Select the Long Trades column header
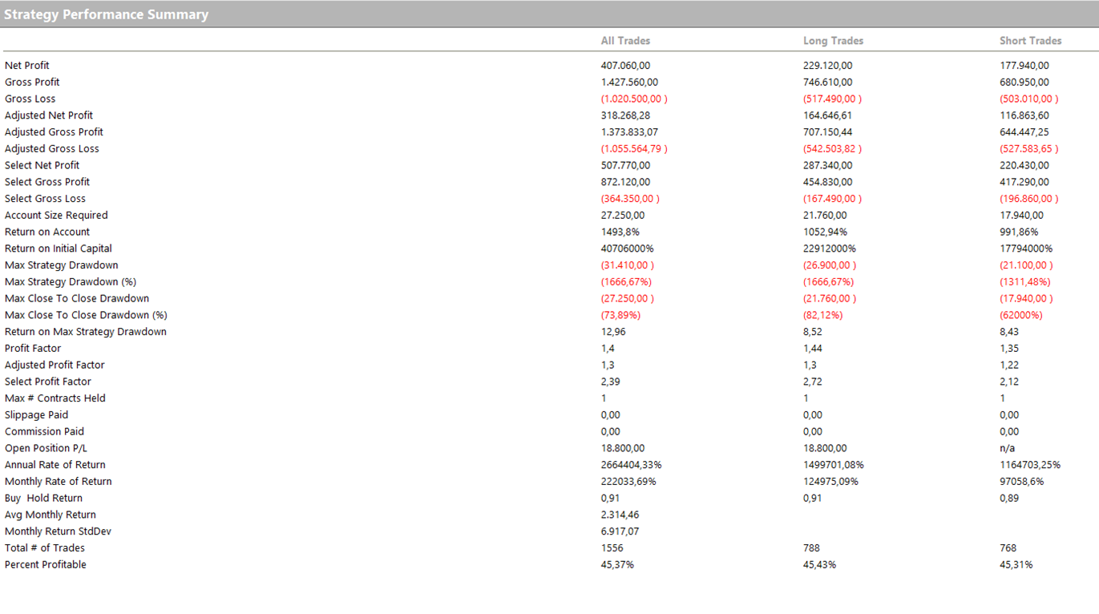 (833, 41)
